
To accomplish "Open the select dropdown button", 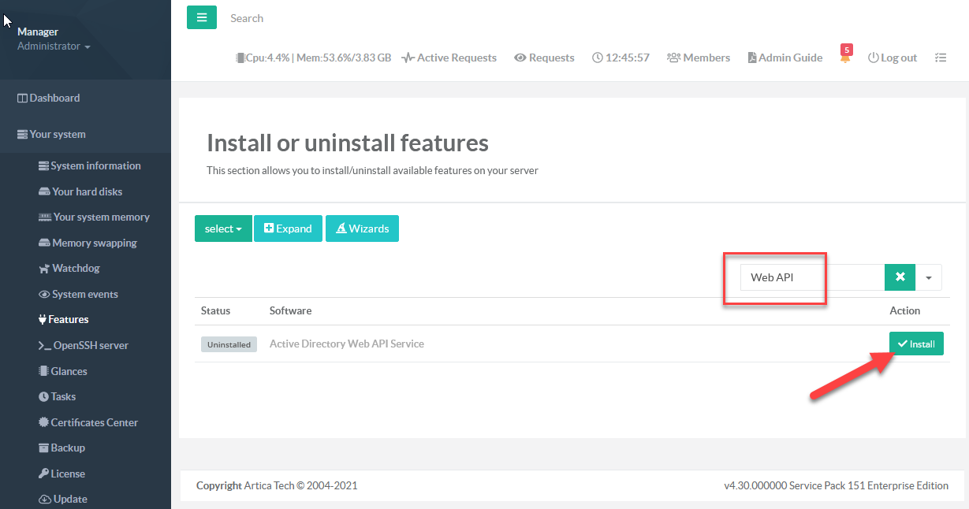I will click(x=223, y=228).
